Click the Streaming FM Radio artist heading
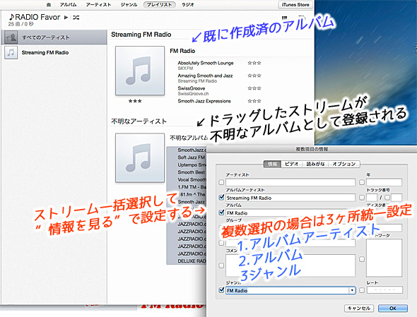 point(141,35)
